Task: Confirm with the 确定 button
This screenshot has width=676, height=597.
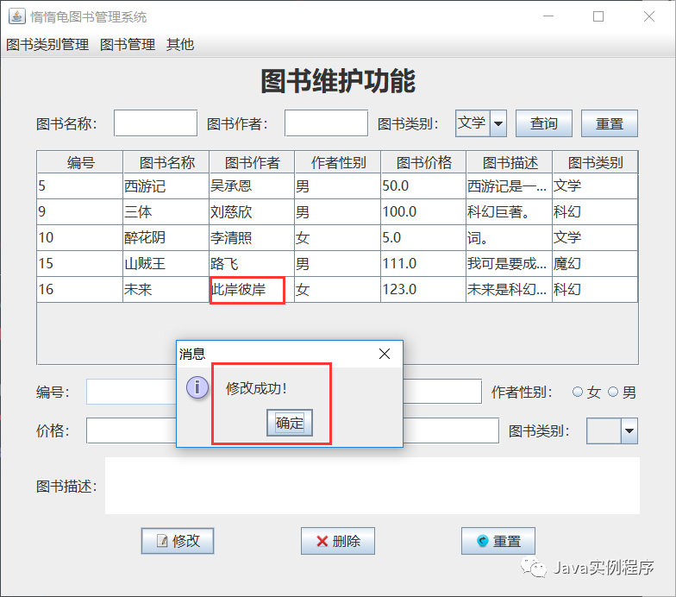Action: click(x=290, y=423)
